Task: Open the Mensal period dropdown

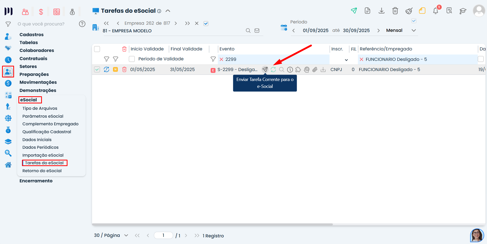Action: tap(414, 31)
